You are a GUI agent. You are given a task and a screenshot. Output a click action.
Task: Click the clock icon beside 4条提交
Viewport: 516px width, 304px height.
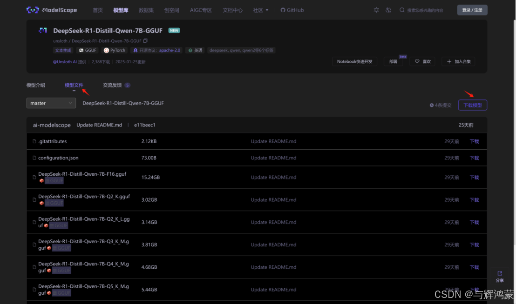coord(431,106)
